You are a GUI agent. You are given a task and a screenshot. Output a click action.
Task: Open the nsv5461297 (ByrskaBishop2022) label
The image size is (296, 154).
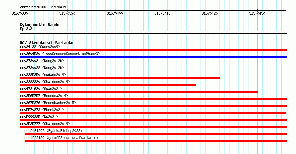[53, 131]
